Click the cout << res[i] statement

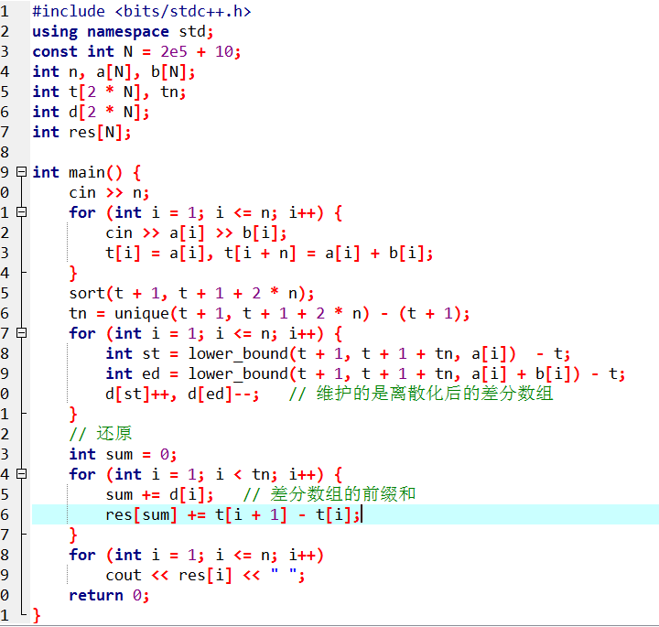[x=205, y=575]
